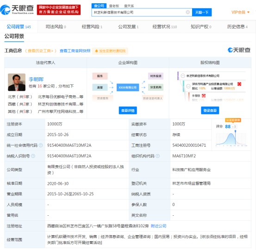This screenshot has height=250, width=256.
Task: Collapse the 林芝利新信息技术有限公司 equity node
Action: [x=183, y=76]
